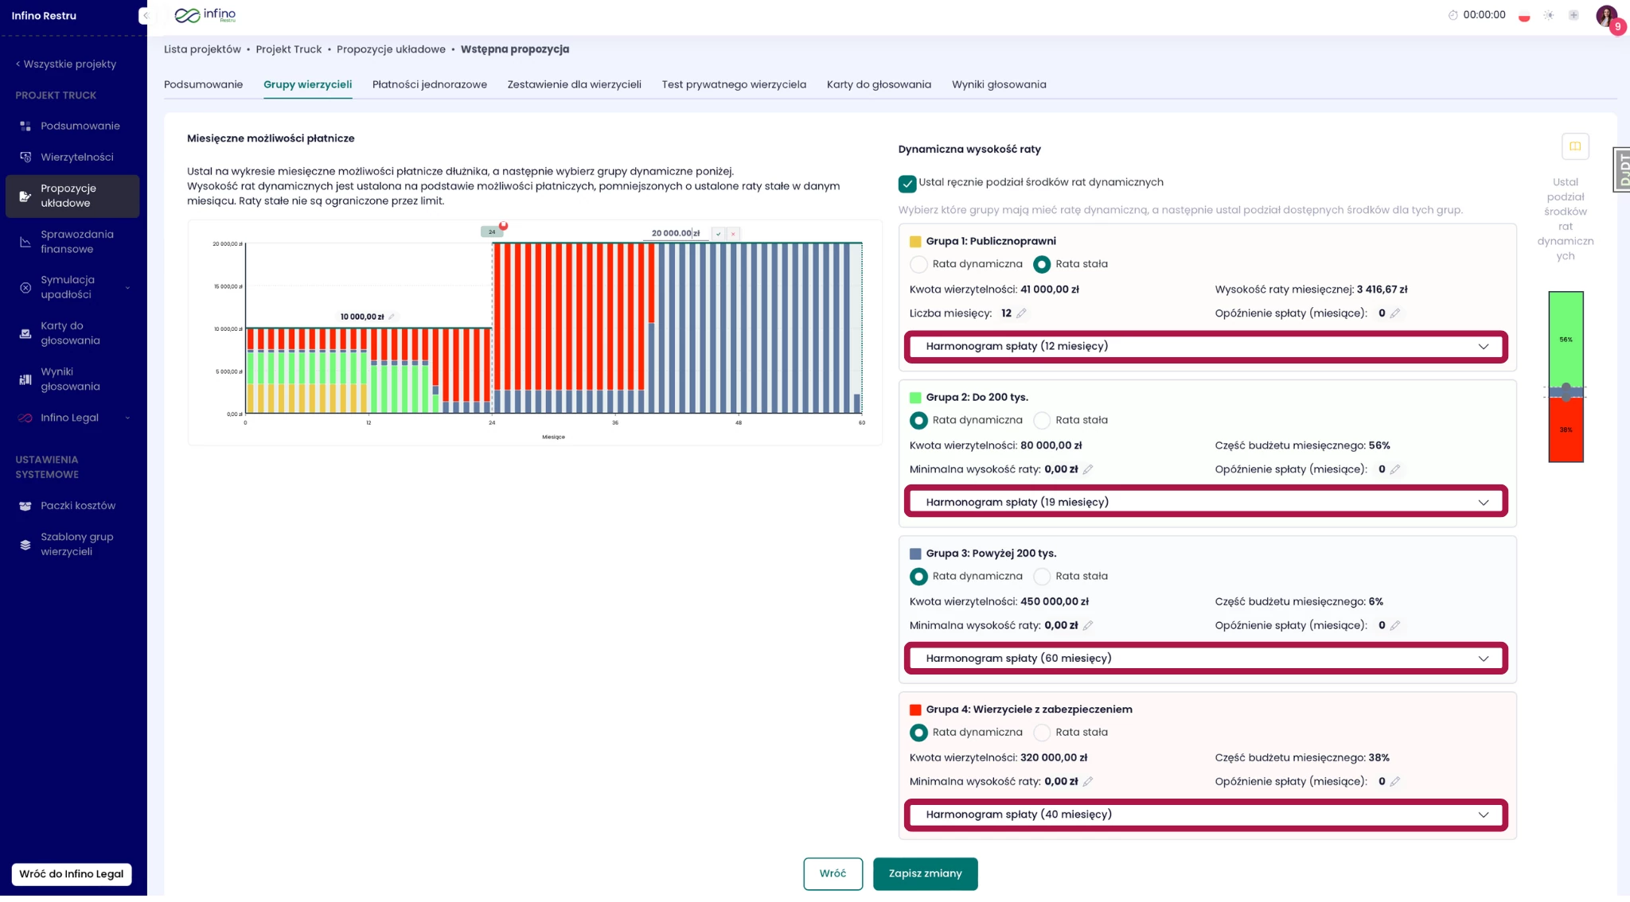Click the Sprawozdania finansowe chart icon

click(x=25, y=242)
